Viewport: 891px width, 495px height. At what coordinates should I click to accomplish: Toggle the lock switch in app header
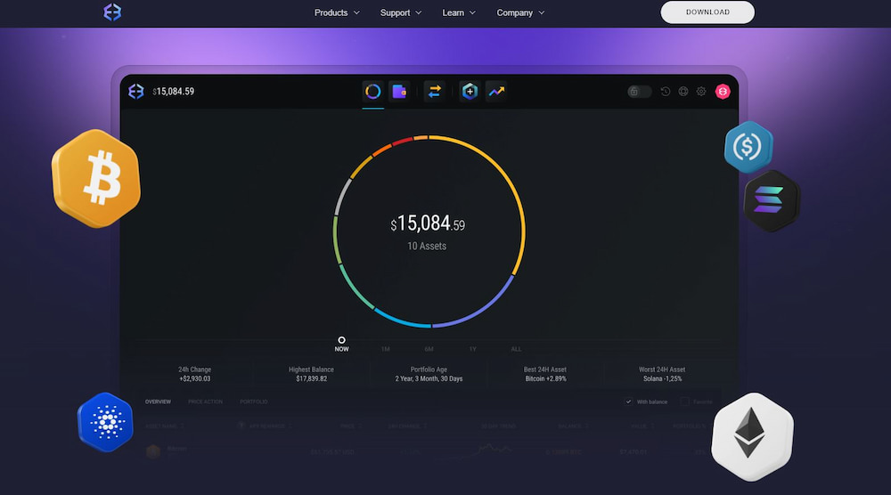coord(639,92)
